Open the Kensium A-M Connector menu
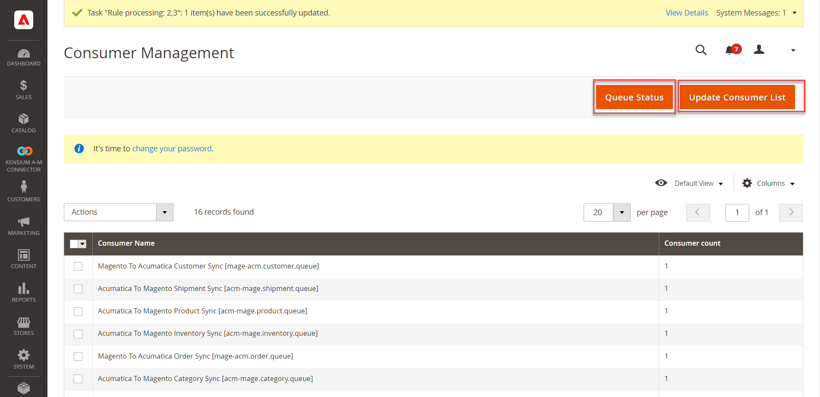 click(24, 156)
